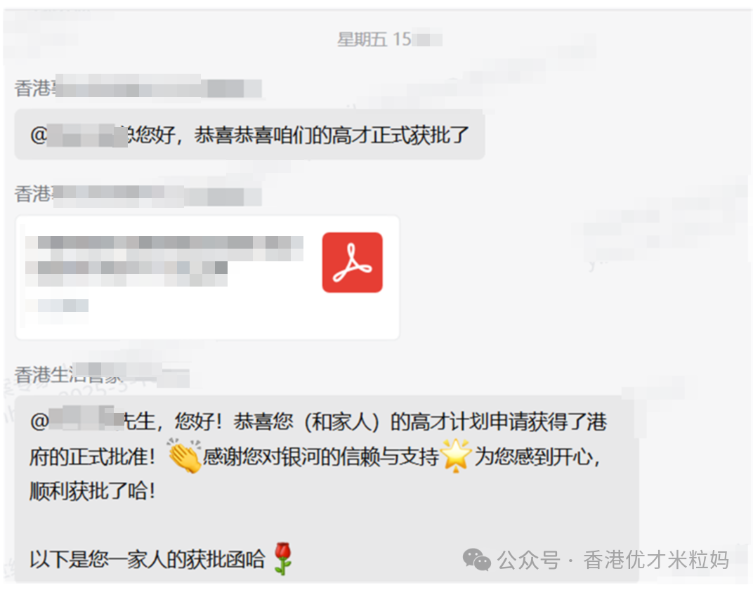Click the rose emoji after 获批函哈
This screenshot has width=753, height=590.
click(283, 558)
